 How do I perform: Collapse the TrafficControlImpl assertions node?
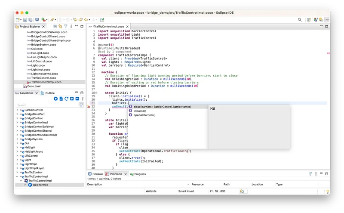[17, 176]
